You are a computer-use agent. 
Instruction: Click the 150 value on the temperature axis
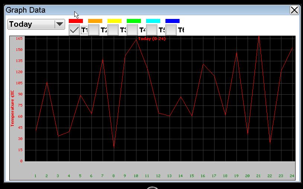[19, 50]
